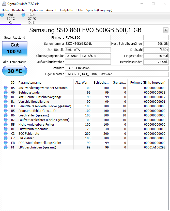Click status circle for LBA geschrieben row
The width and height of the screenshot is (170, 211).
pos(6,147)
